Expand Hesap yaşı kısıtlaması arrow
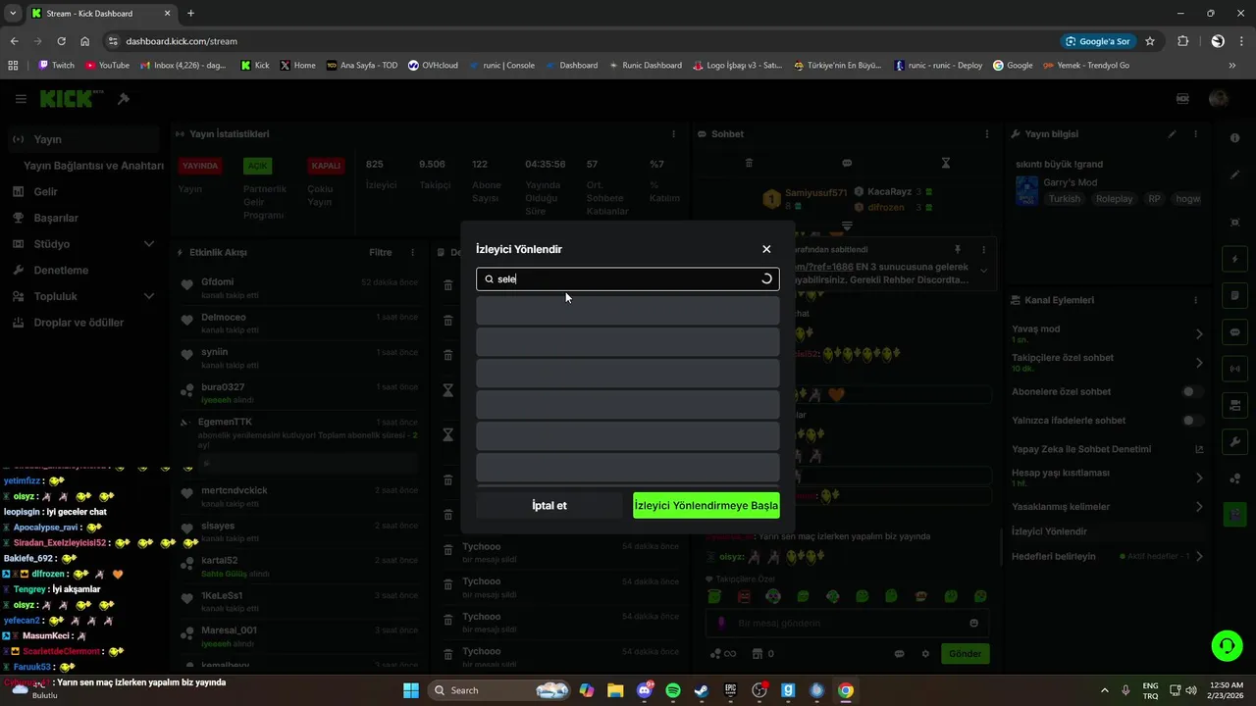This screenshot has width=1256, height=706. 1199,479
